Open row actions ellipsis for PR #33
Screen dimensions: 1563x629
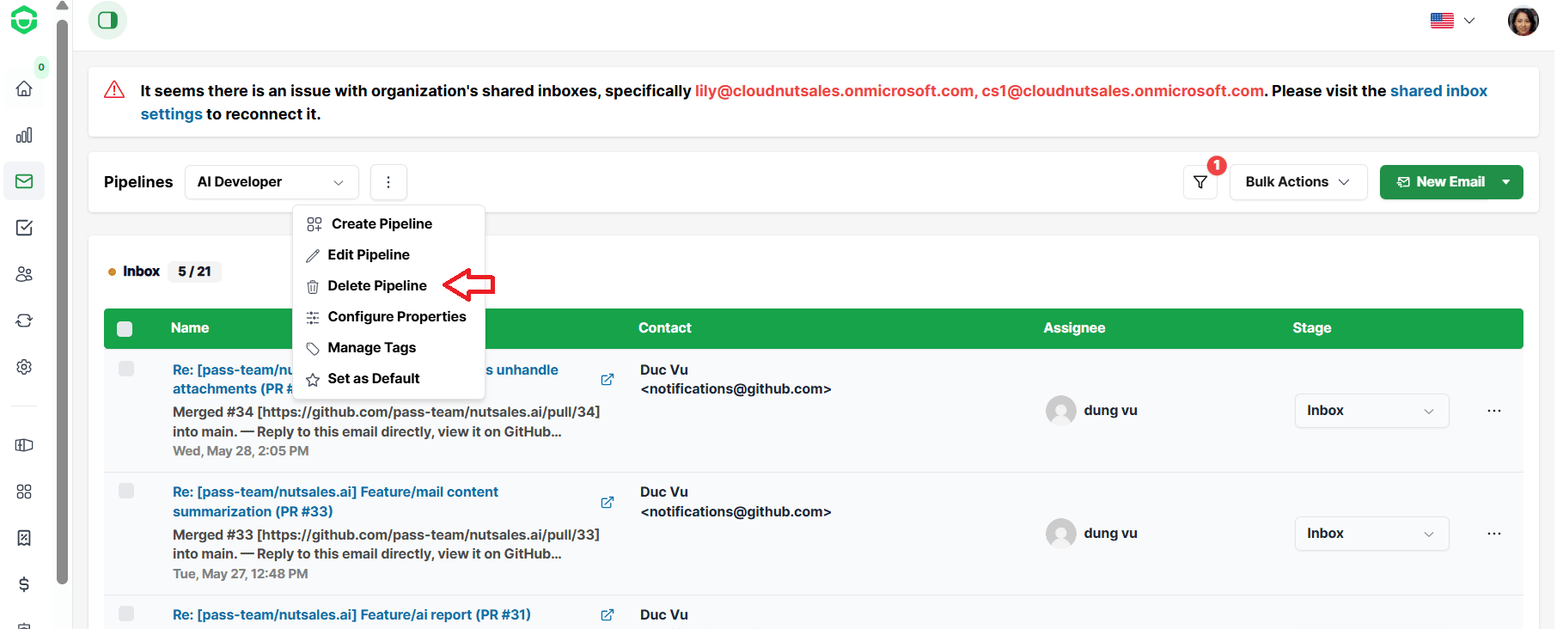tap(1494, 534)
